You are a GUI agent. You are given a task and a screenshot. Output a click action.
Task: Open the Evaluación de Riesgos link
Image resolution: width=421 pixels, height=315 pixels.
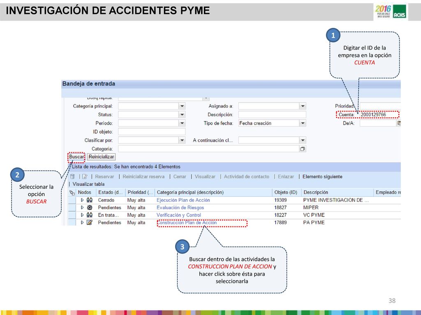click(x=180, y=208)
